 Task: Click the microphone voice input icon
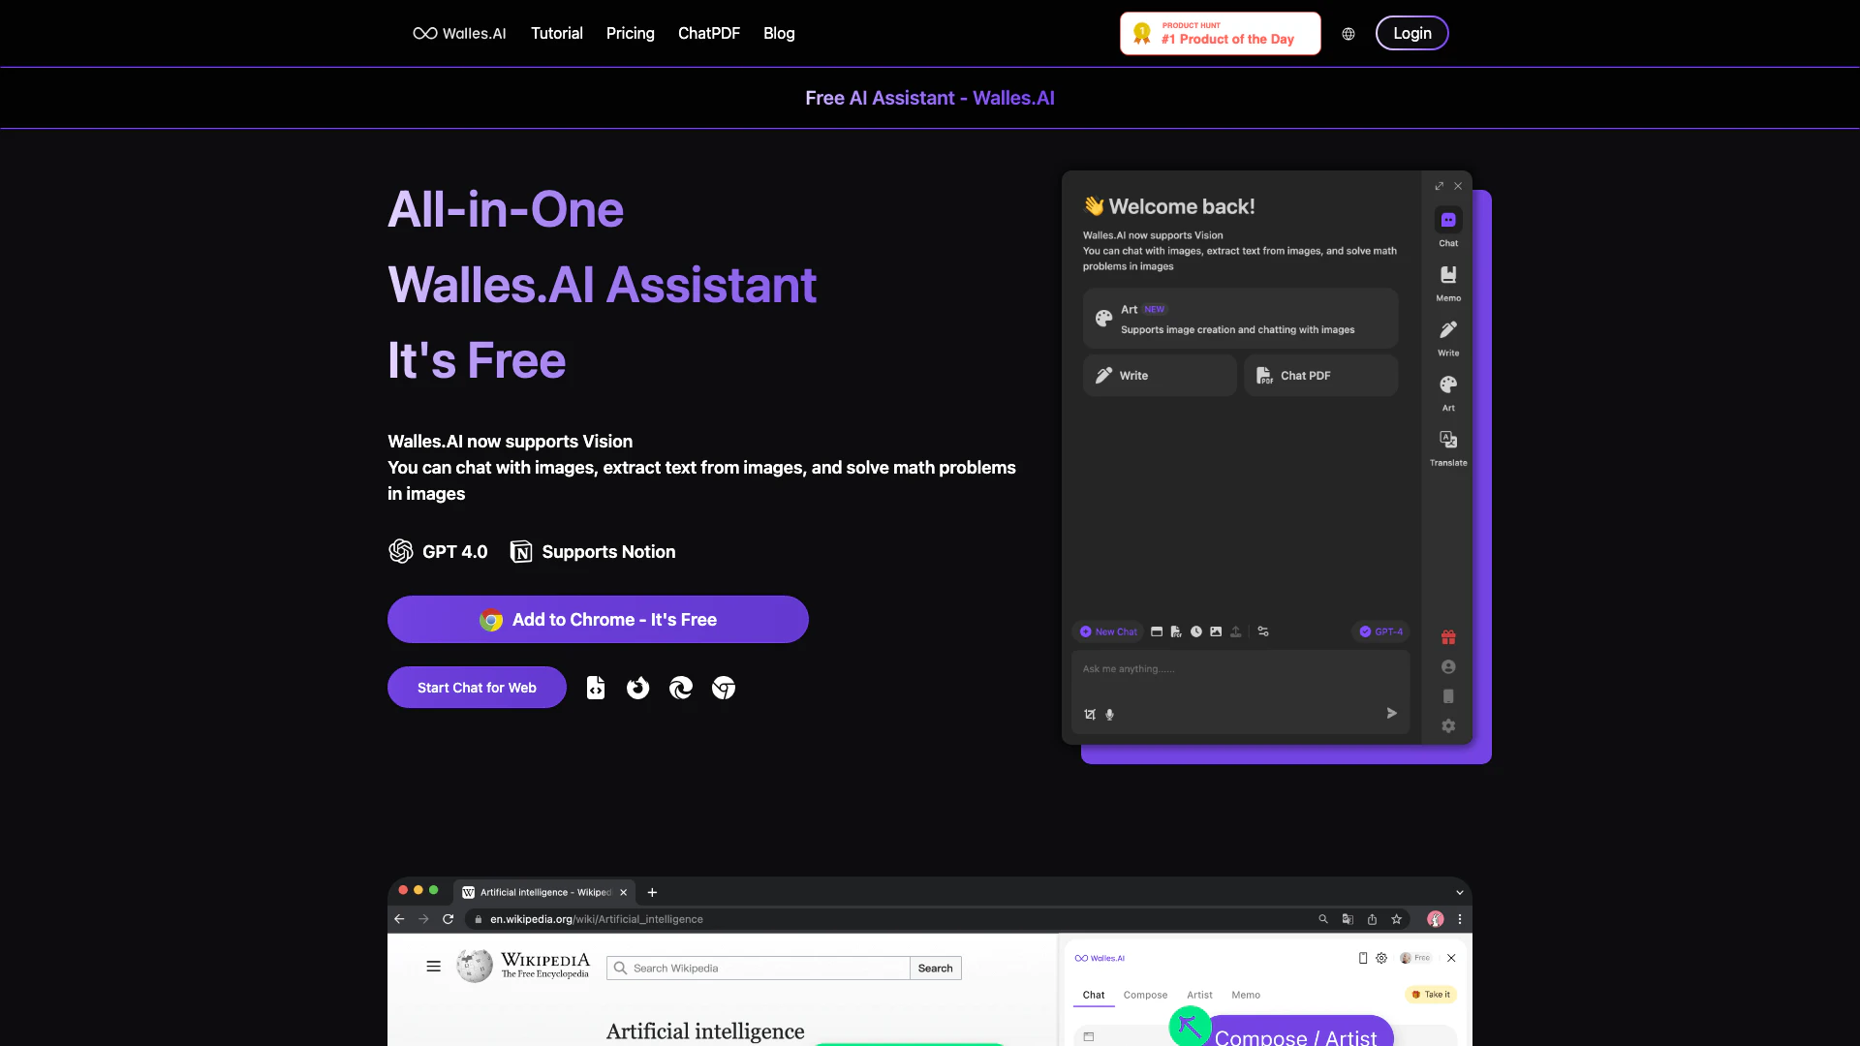(x=1110, y=715)
